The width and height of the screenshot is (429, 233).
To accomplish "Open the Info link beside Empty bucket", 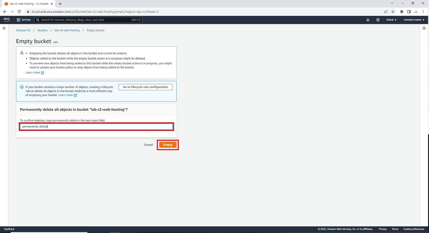I will click(x=56, y=42).
